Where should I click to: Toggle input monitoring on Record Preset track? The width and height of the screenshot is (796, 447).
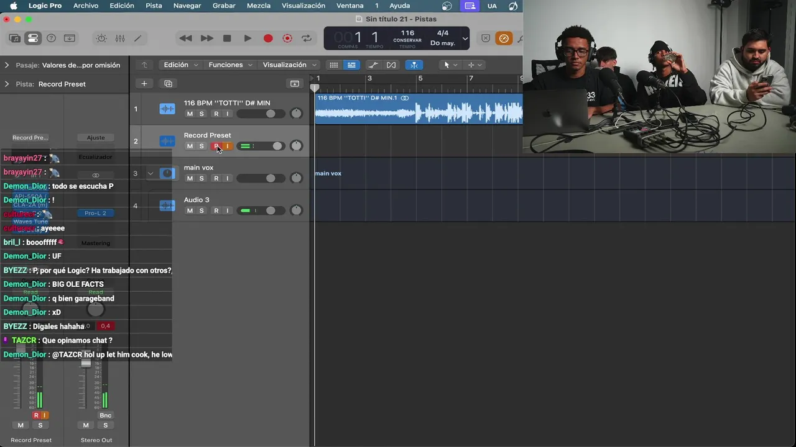pos(228,146)
